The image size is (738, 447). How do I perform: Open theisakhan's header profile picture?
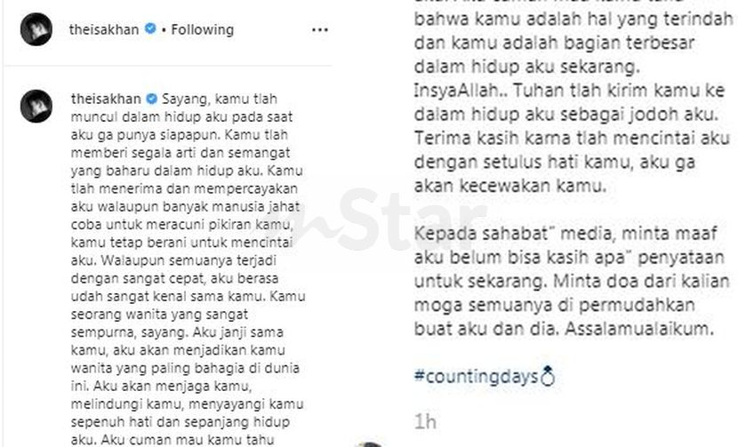coord(36,29)
